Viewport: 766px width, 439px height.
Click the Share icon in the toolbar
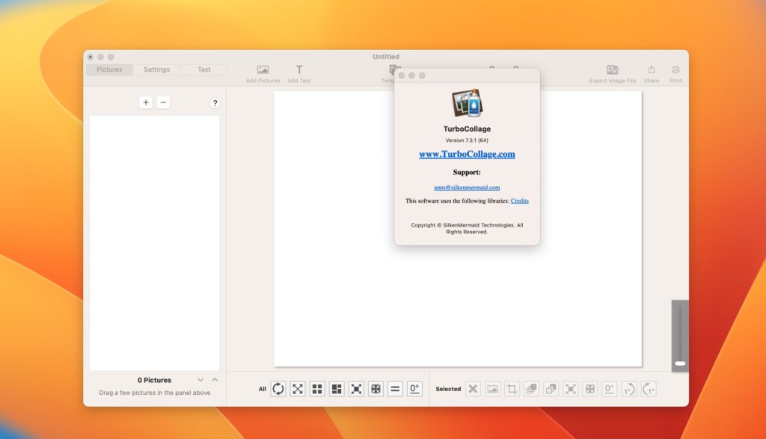[x=652, y=71]
